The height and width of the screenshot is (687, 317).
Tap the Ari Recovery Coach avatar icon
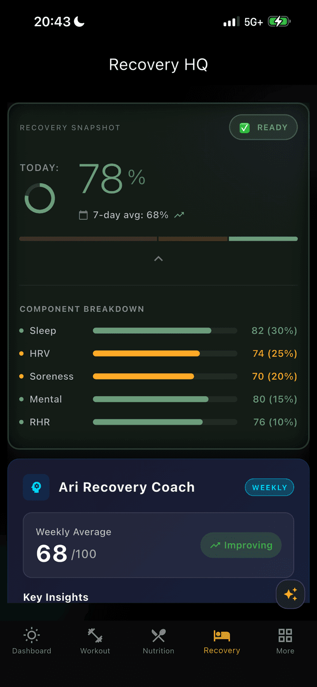[x=36, y=487]
